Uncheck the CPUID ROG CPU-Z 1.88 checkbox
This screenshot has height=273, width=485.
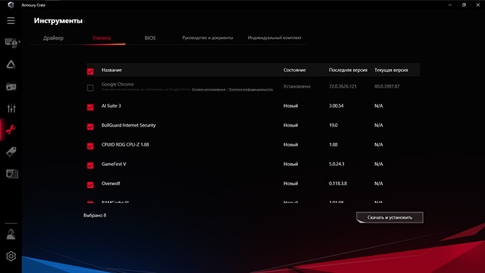click(90, 146)
